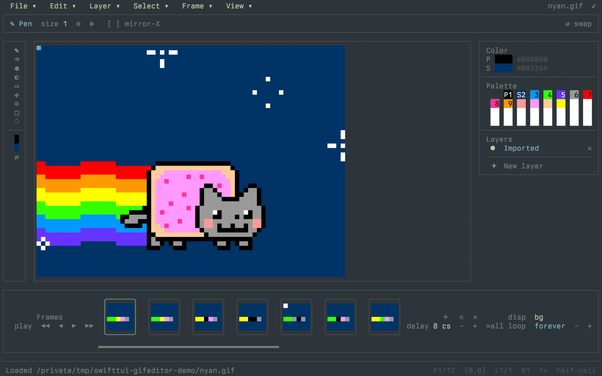Click the half-cell mode in status bar
The height and width of the screenshot is (376, 602).
(576, 370)
